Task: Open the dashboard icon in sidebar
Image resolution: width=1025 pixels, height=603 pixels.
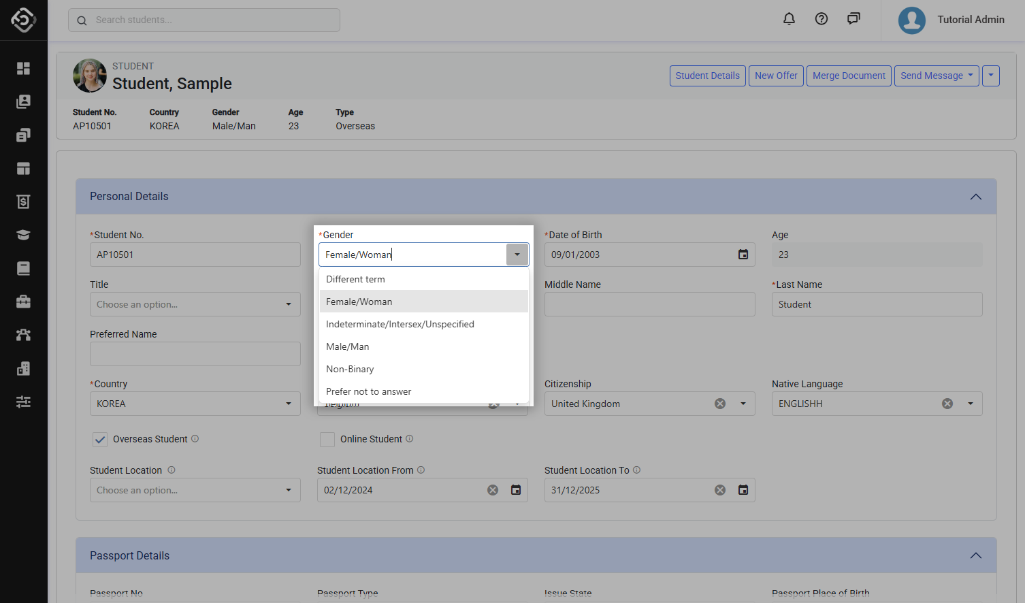Action: [23, 68]
